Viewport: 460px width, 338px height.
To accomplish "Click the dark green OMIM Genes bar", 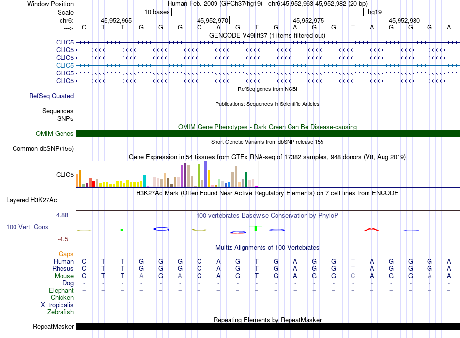I will 267,134.
